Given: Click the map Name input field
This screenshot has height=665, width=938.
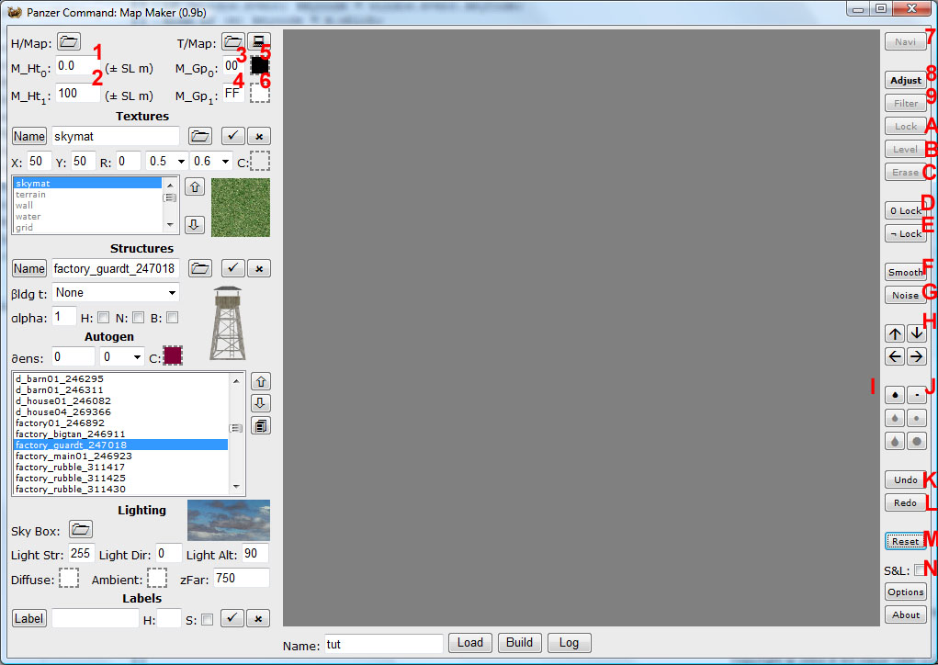Looking at the screenshot, I should [383, 644].
